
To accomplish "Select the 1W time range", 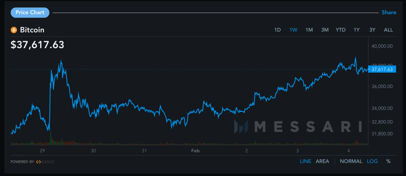I will coord(293,30).
